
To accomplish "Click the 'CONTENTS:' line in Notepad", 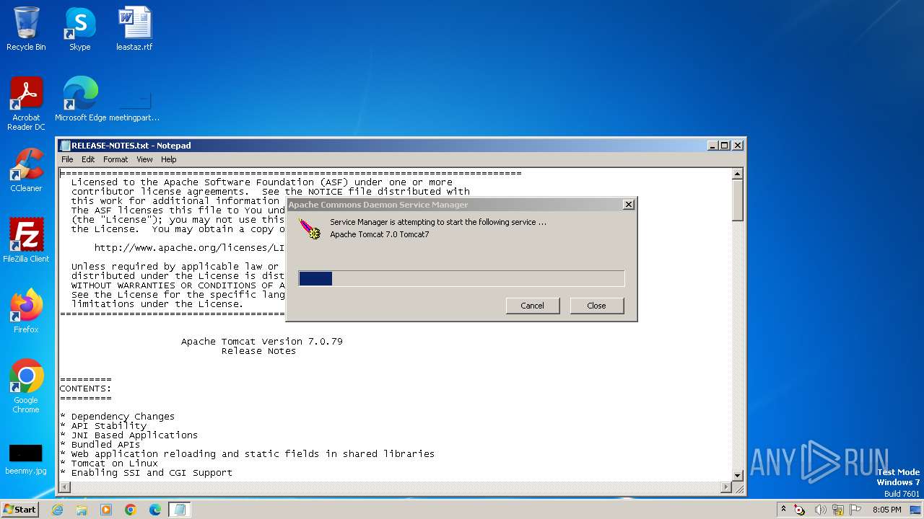I will click(x=85, y=389).
